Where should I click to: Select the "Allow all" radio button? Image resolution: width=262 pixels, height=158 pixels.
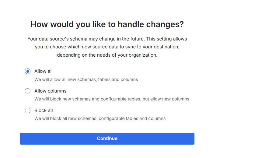pyautogui.click(x=28, y=71)
